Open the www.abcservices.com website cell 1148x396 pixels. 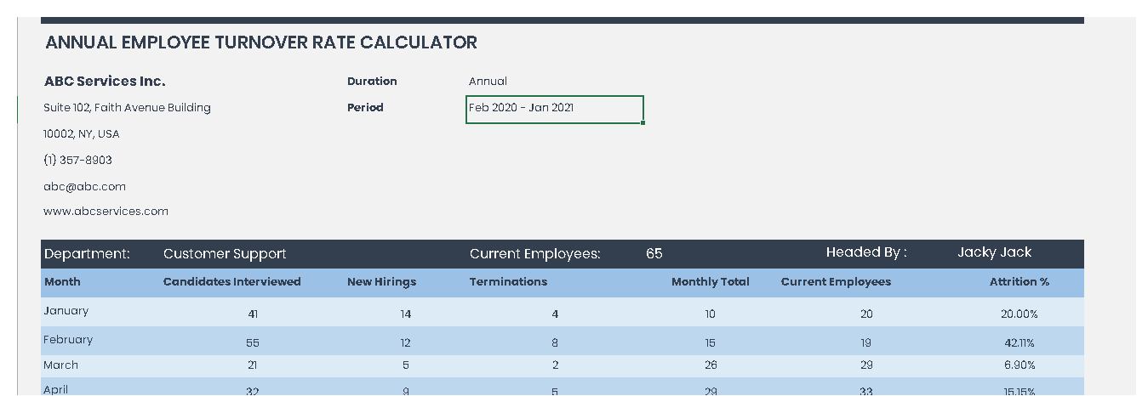coord(106,212)
